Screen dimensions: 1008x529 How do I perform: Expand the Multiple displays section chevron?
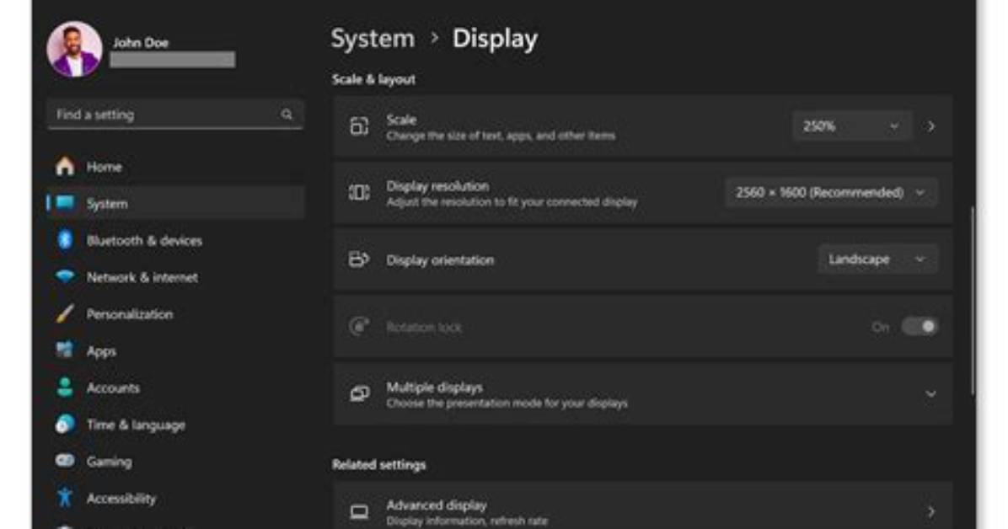tap(930, 394)
